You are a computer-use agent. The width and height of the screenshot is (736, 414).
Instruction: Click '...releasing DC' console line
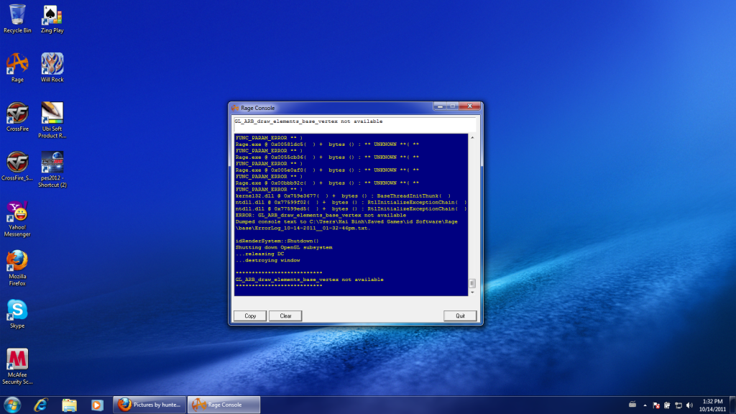[259, 254]
